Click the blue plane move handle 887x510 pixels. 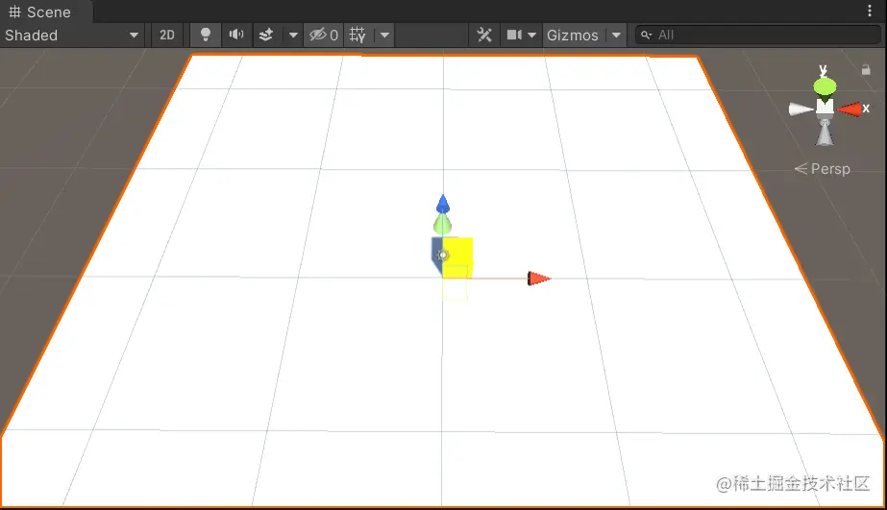pos(436,255)
